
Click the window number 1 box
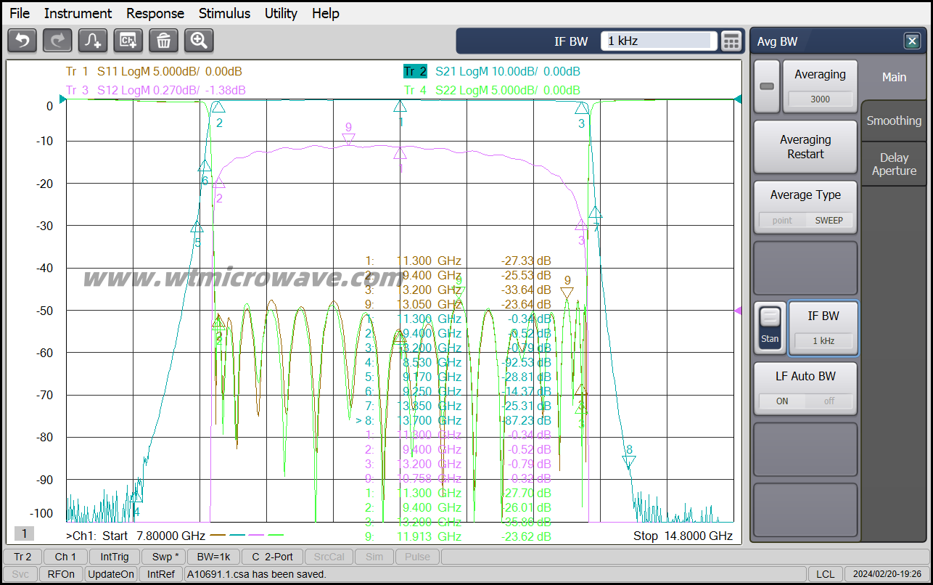[24, 533]
